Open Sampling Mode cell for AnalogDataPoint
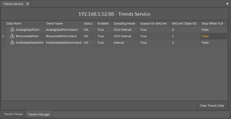Viewport: 231px width, 119px height. [x=122, y=30]
